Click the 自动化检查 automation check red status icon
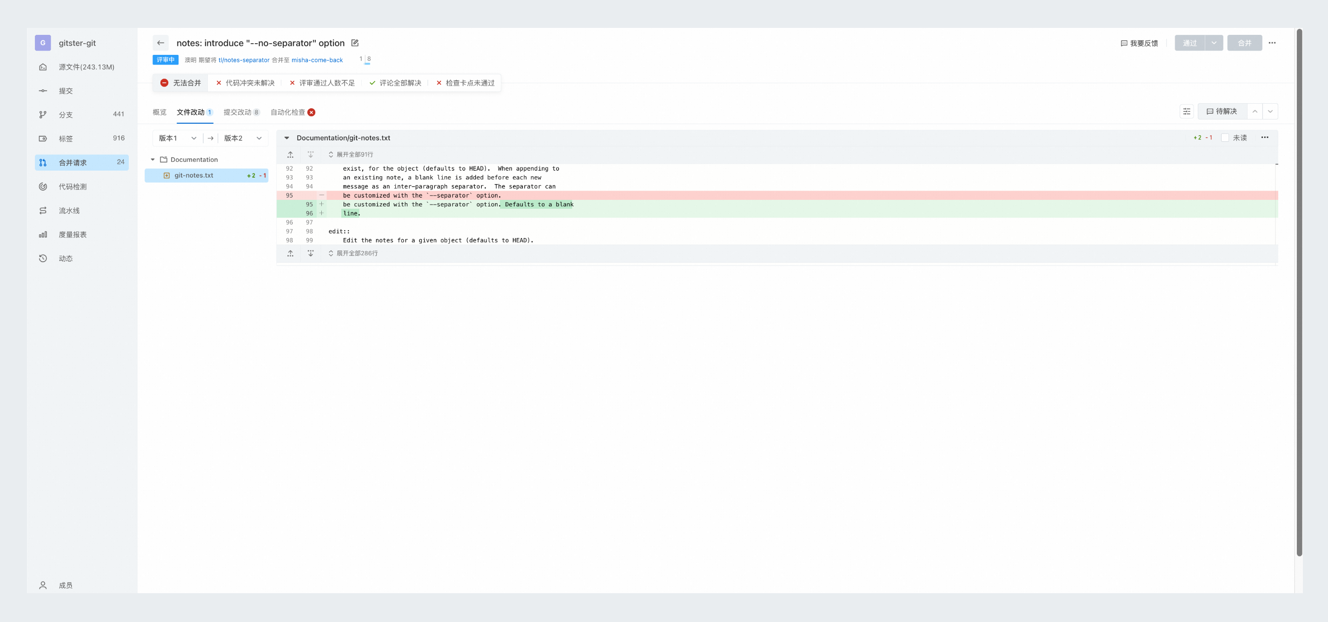Screen dimensions: 1328x622 coord(312,112)
